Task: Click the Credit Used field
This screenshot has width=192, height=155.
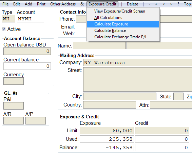Action: (162, 139)
